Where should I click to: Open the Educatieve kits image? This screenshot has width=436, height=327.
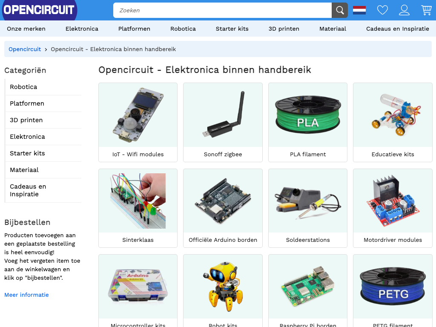tap(393, 115)
